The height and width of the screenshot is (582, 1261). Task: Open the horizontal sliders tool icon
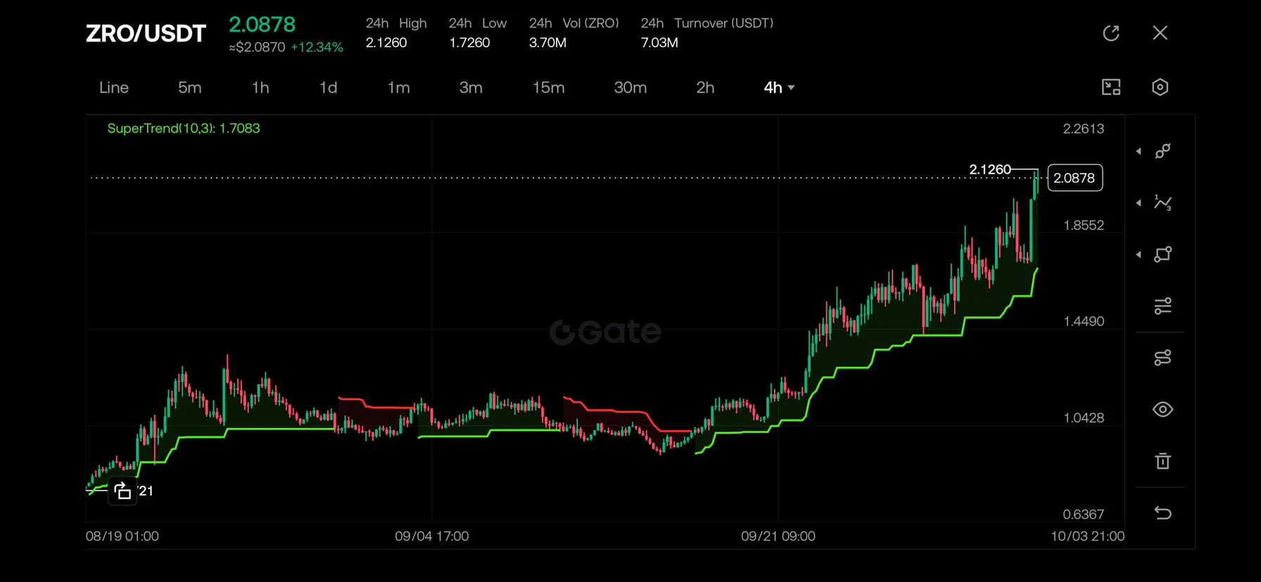tap(1163, 306)
